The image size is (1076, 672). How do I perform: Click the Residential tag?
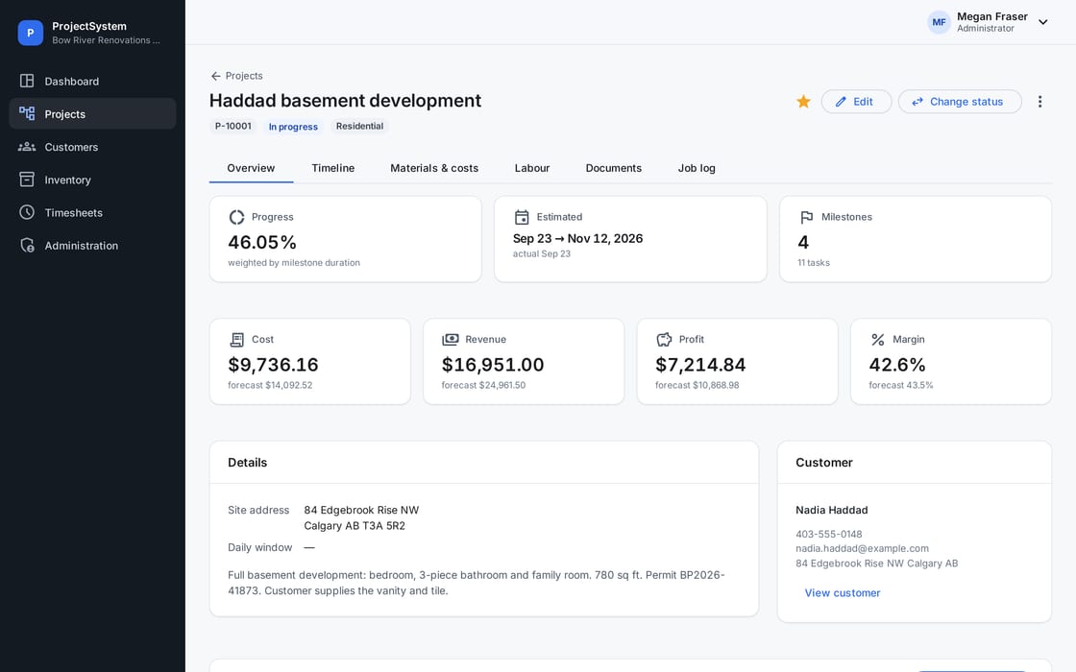point(359,126)
